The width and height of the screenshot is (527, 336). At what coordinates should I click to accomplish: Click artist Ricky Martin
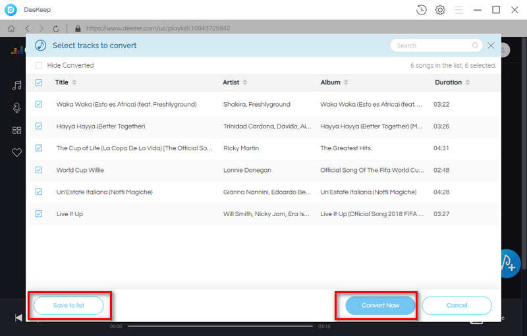(241, 148)
